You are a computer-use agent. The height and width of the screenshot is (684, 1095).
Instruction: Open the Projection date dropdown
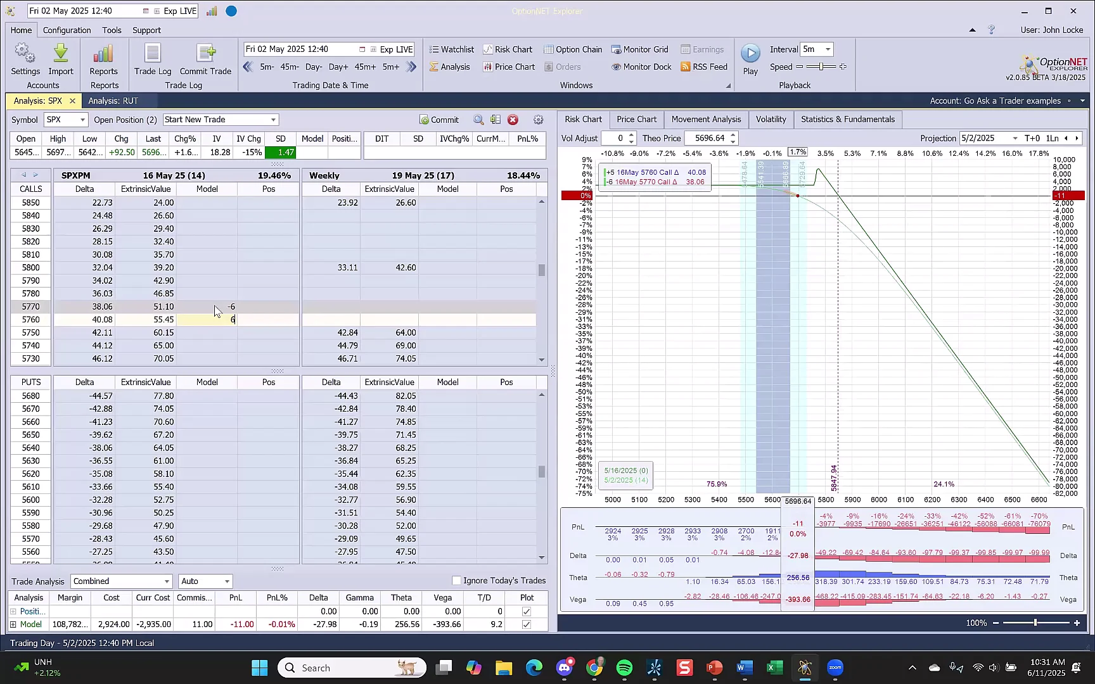coord(1015,138)
